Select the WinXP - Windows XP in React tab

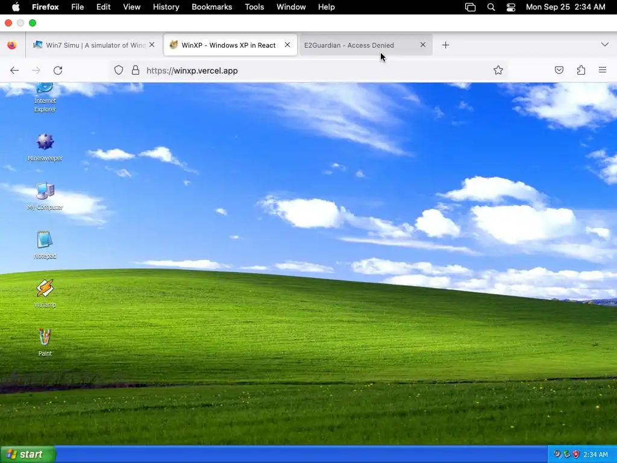[231, 45]
